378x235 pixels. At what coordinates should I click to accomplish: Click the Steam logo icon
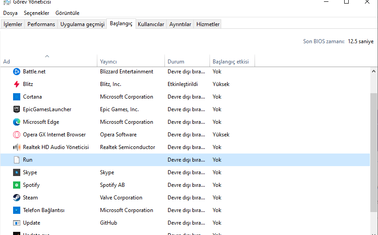16,198
